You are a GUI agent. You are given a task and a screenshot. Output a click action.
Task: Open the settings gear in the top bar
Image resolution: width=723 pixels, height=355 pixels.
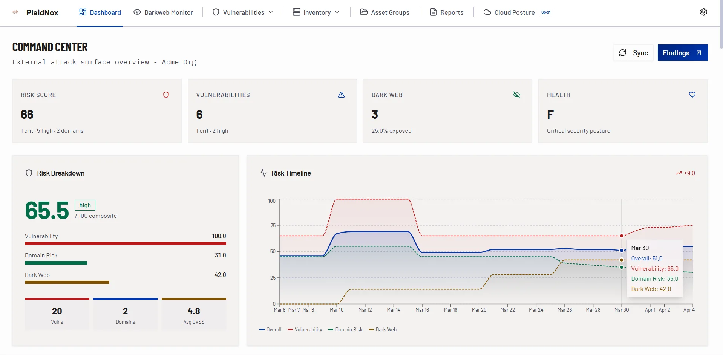pyautogui.click(x=704, y=12)
